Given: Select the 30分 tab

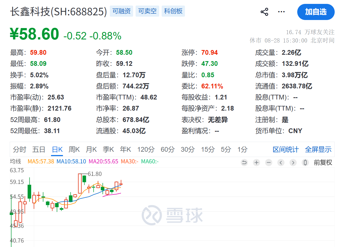Looking at the screenshot, I should (x=188, y=149).
